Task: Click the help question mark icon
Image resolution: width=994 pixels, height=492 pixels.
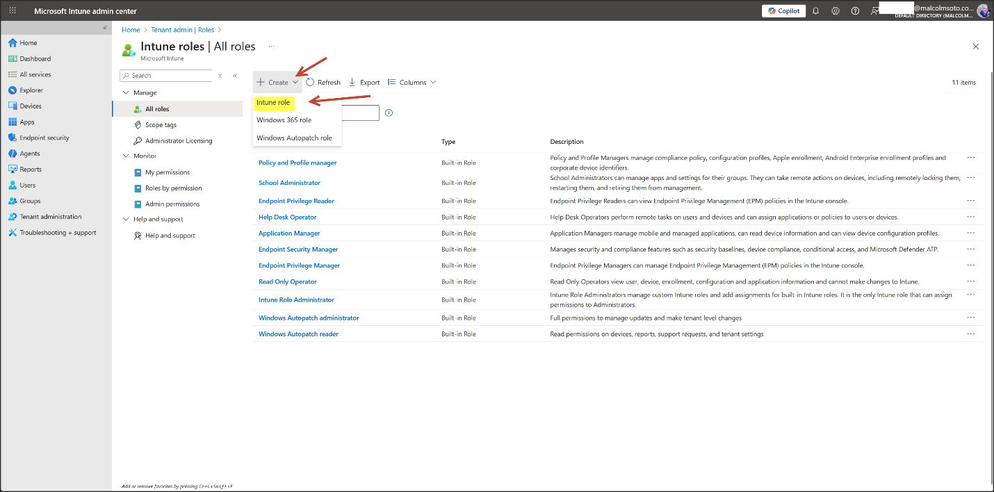Action: tap(855, 11)
